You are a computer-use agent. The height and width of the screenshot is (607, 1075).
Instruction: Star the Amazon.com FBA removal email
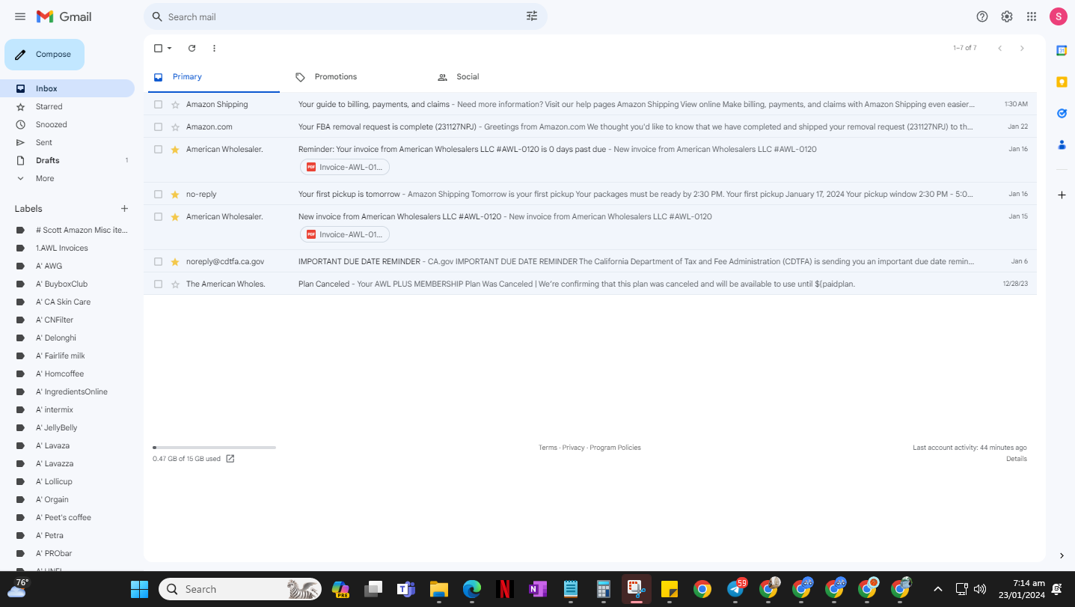tap(175, 126)
